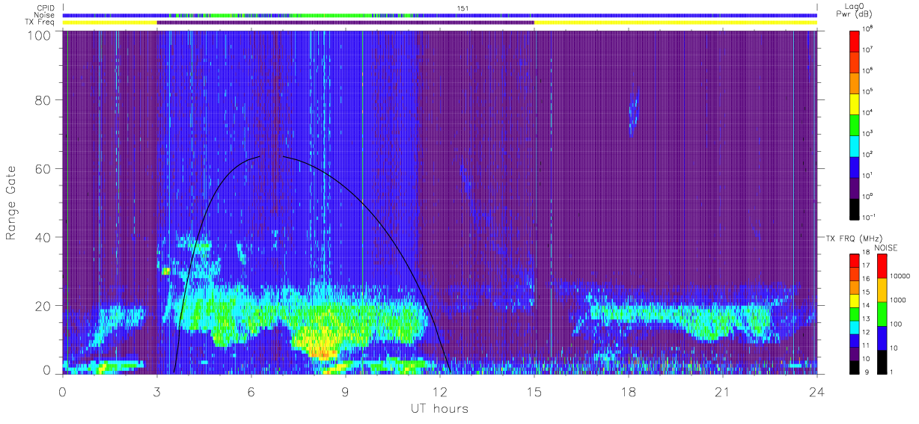Click the 100 label on NOISE scale
Screen dimensions: 919x424
click(896, 325)
